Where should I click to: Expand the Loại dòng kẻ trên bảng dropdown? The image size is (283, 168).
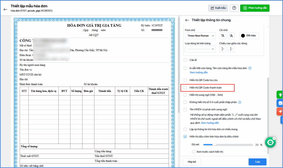[200, 49]
